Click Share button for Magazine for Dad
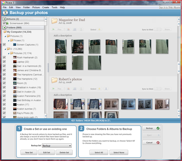182x161 pixels. (167, 30)
